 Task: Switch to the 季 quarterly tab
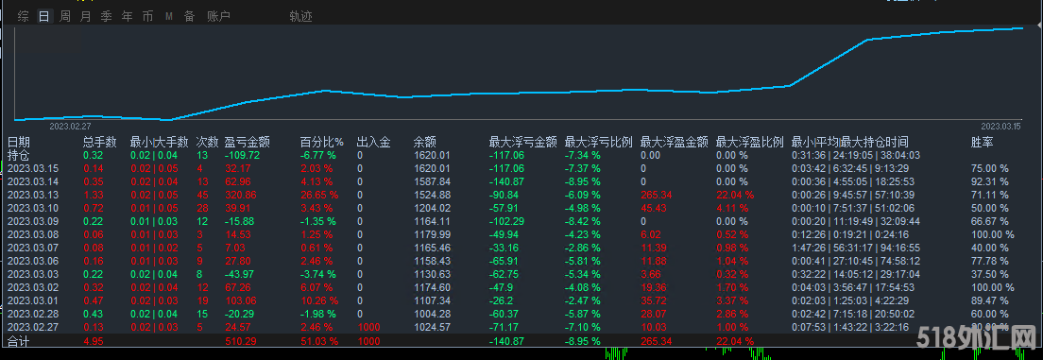click(x=106, y=17)
